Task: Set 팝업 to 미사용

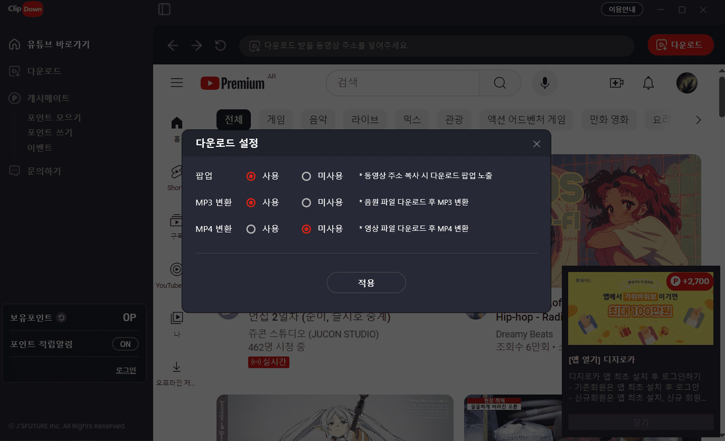Action: (306, 176)
